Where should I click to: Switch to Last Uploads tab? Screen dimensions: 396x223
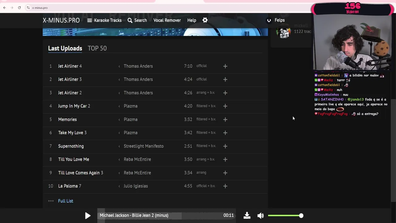(x=65, y=48)
